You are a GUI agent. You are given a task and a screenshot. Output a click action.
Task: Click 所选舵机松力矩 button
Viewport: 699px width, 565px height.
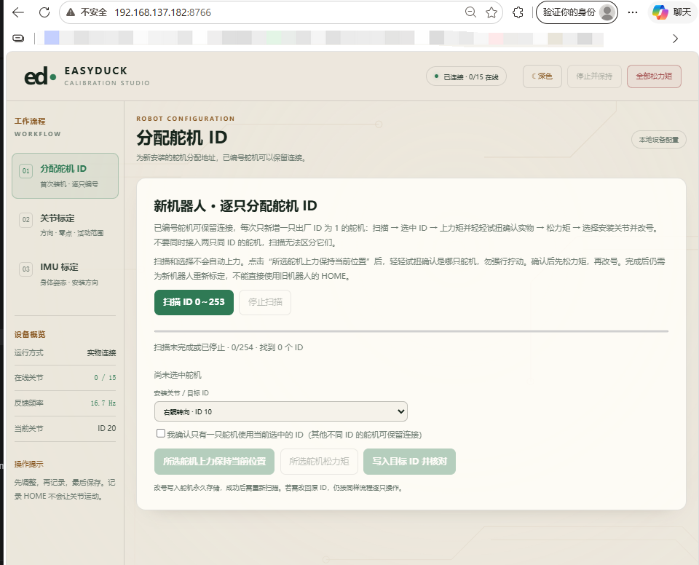[x=319, y=462]
